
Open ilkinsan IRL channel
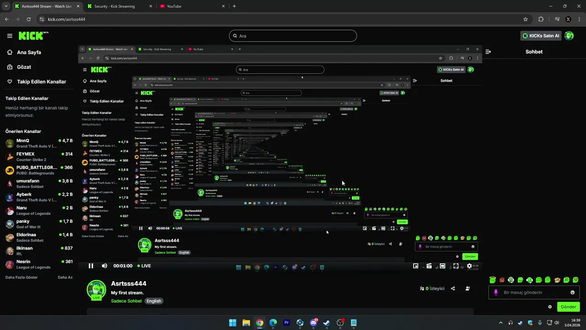[38, 251]
